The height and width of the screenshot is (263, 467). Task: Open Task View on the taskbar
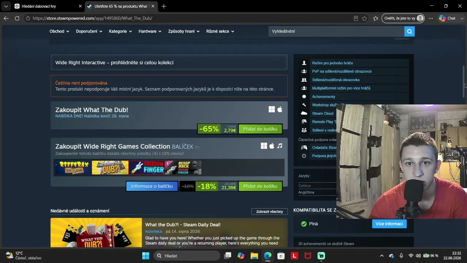coord(228,256)
